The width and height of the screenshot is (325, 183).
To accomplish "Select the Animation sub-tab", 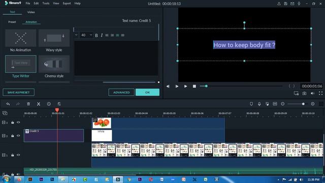I will [31, 22].
